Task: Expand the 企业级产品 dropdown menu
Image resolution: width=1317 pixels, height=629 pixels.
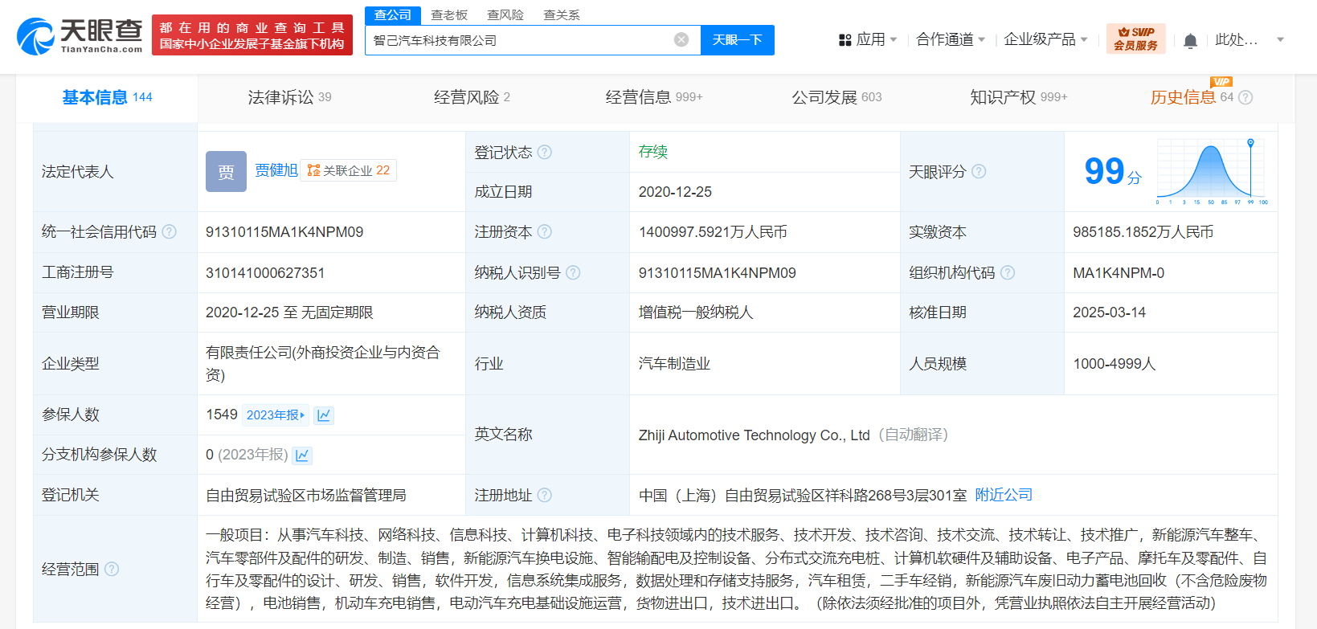Action: point(1045,39)
